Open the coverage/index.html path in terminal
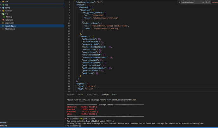 [123, 100]
